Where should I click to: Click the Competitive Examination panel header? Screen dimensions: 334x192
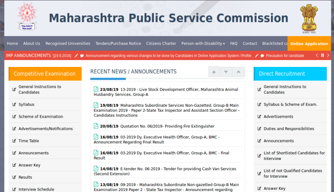45,74
